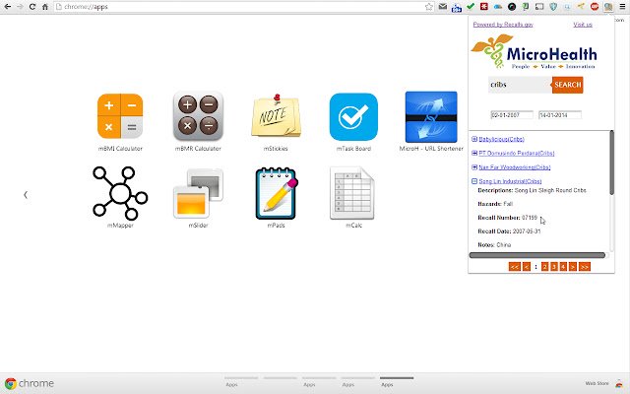Click the end date field 14-01-2014
630x394 pixels.
pos(560,115)
